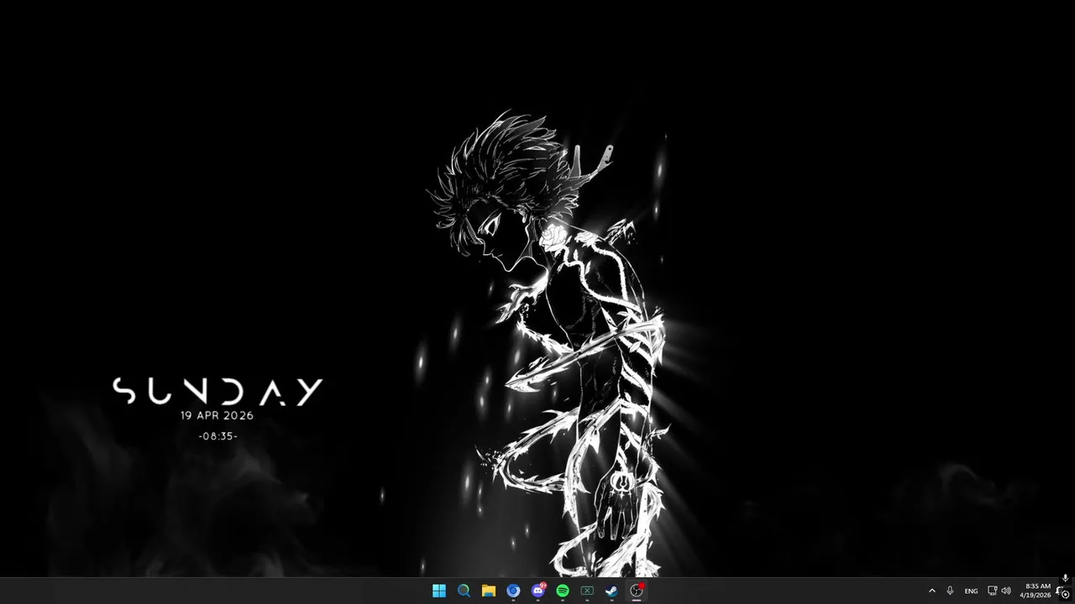
Task: Open the Xbox Game Bar icon
Action: point(587,591)
